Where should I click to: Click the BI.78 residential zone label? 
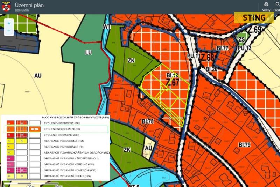pyautogui.click(x=148, y=121)
